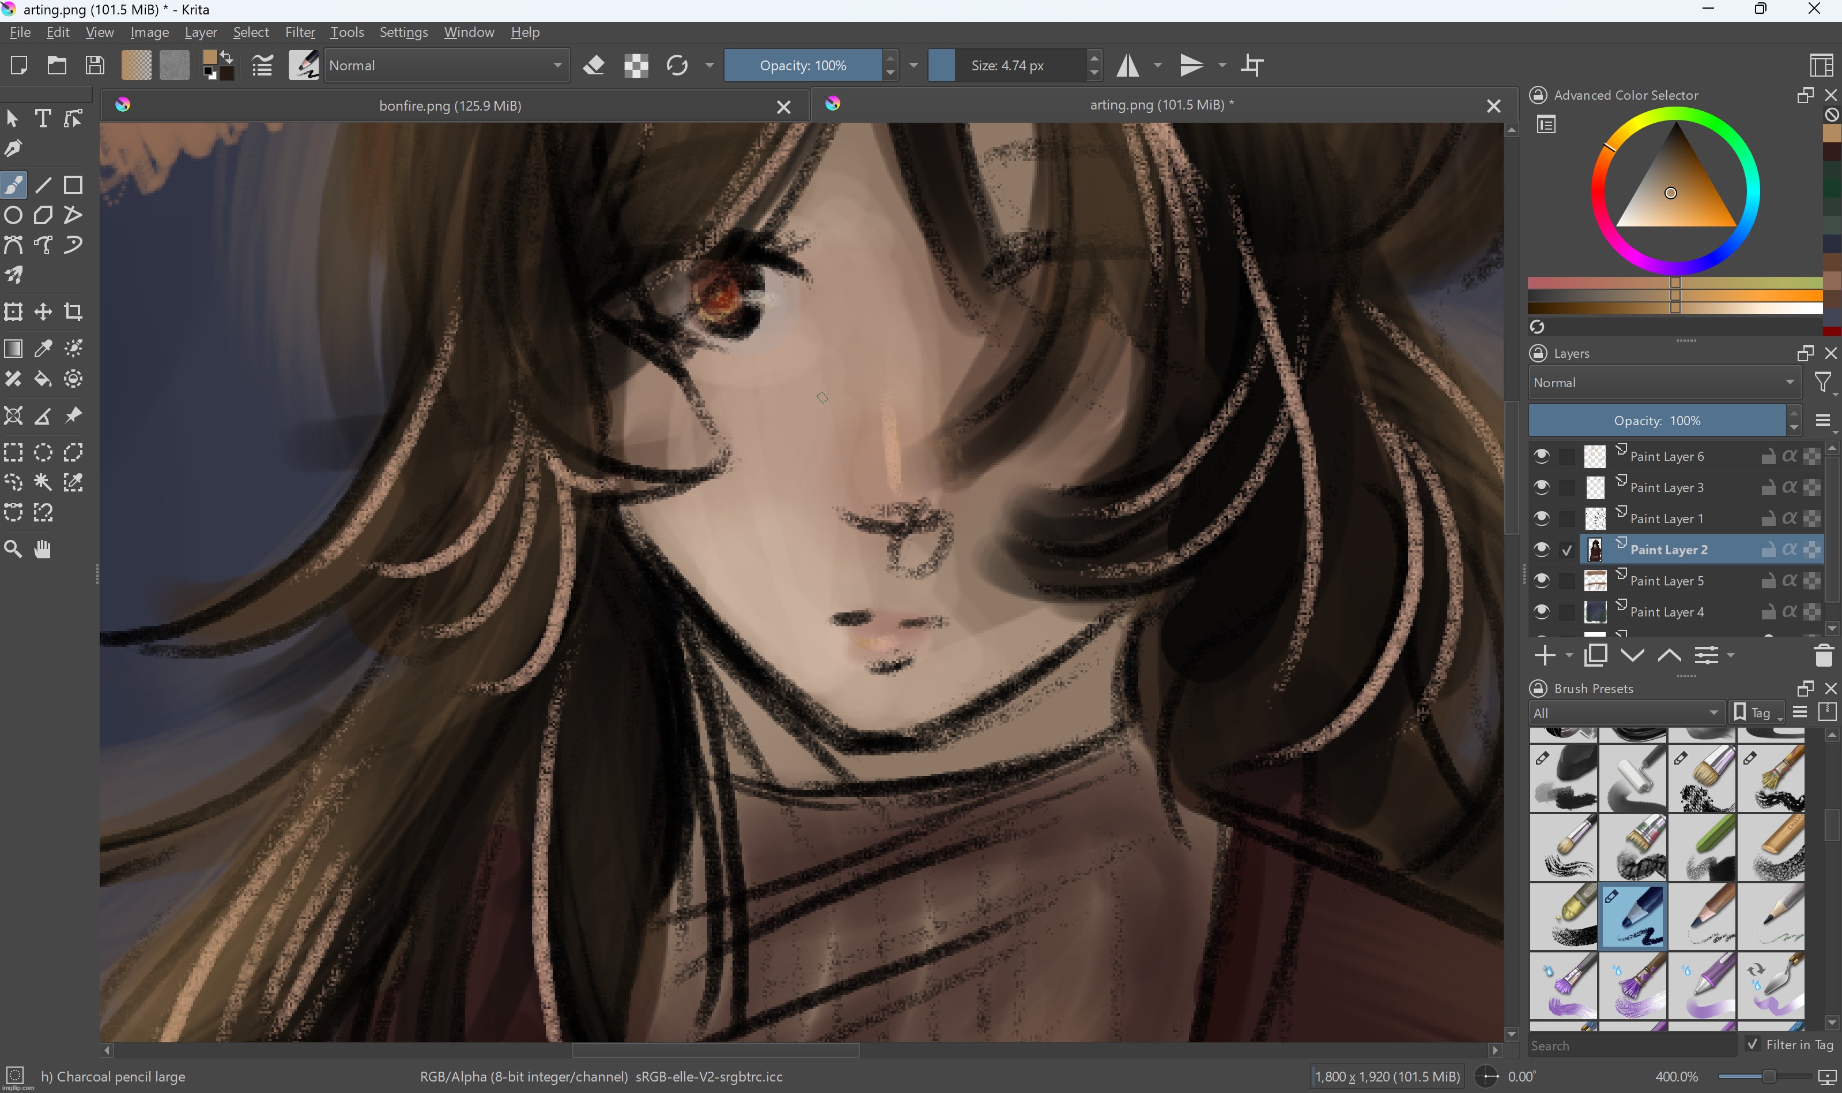Open the Layer menu
Image resolution: width=1842 pixels, height=1093 pixels.
coord(201,32)
